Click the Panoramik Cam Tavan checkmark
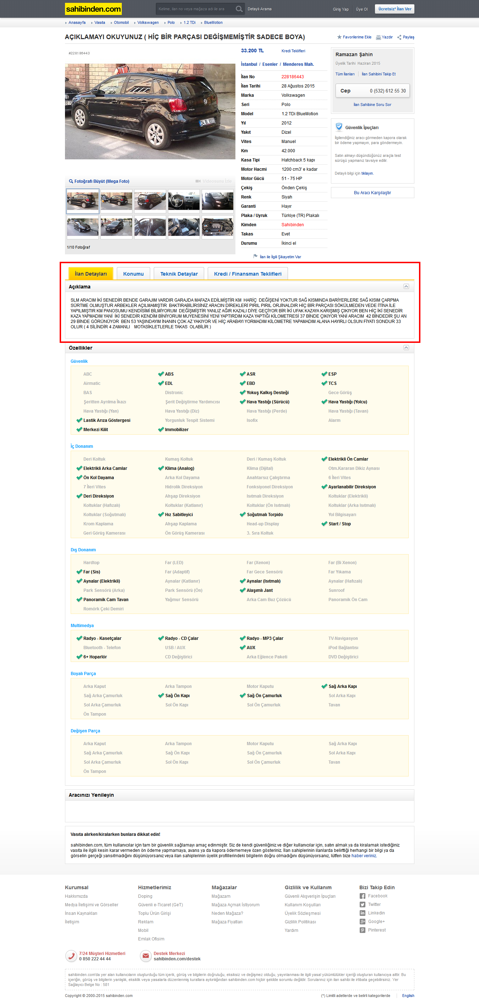 (x=79, y=599)
